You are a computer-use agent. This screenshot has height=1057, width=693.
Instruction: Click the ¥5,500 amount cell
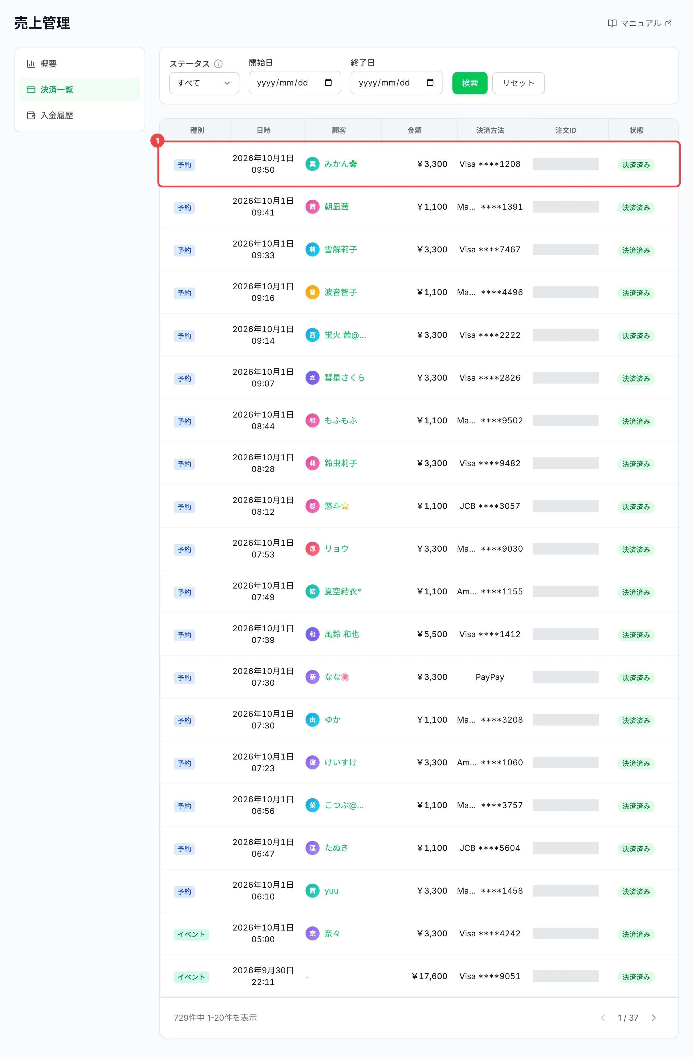432,634
